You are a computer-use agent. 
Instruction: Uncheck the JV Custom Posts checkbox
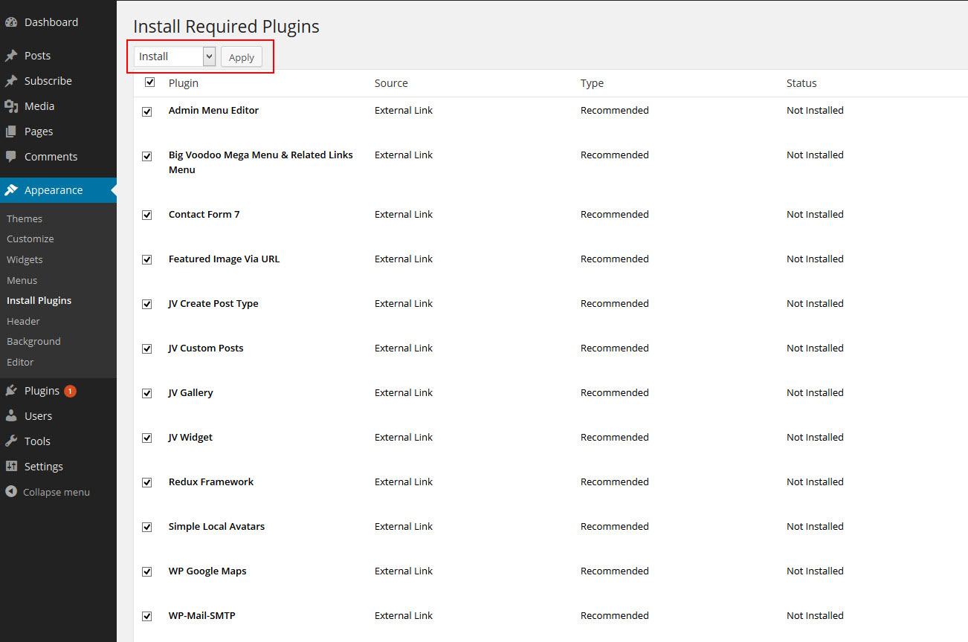tap(146, 349)
